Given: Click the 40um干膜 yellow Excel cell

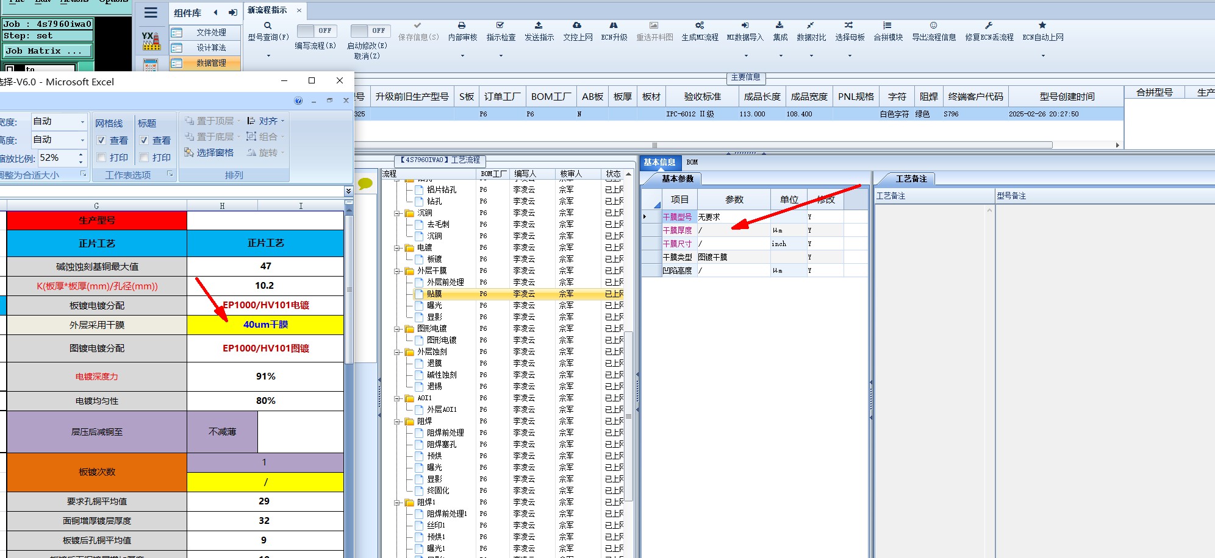Looking at the screenshot, I should tap(265, 325).
